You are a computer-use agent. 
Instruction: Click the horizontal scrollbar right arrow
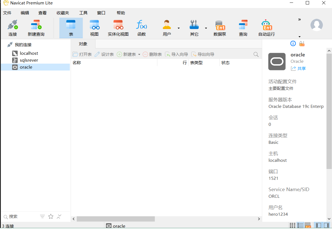coord(259,219)
